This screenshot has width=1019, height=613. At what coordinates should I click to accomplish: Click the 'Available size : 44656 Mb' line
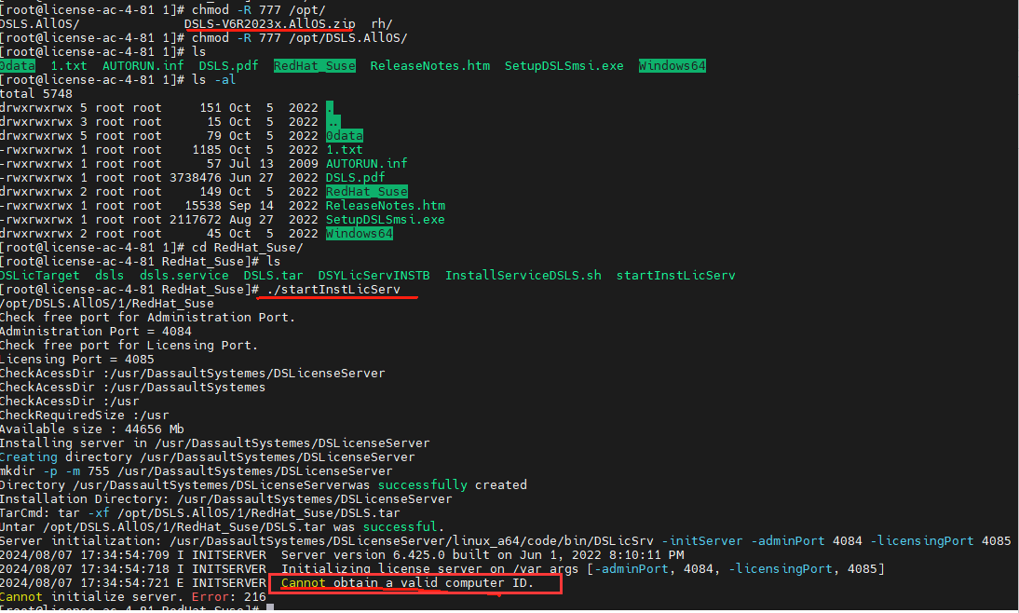(91, 429)
